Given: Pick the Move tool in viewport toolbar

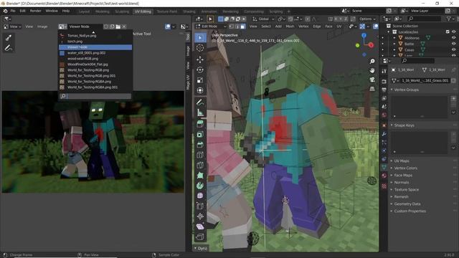Looking at the screenshot, I should pos(200,59).
